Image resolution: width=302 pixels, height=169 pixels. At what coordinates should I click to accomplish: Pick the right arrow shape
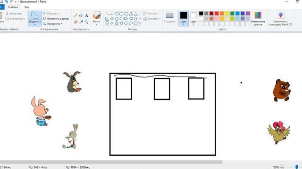(126, 19)
